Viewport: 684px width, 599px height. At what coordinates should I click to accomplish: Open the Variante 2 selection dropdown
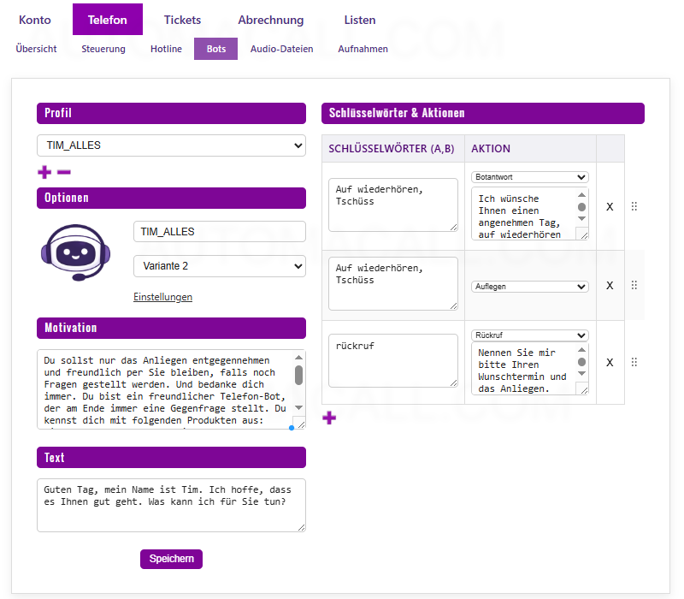[218, 266]
